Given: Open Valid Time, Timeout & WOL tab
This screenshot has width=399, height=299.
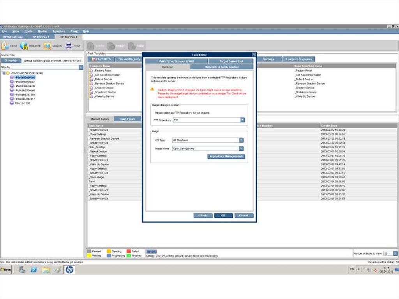Looking at the screenshot, I should [177, 61].
